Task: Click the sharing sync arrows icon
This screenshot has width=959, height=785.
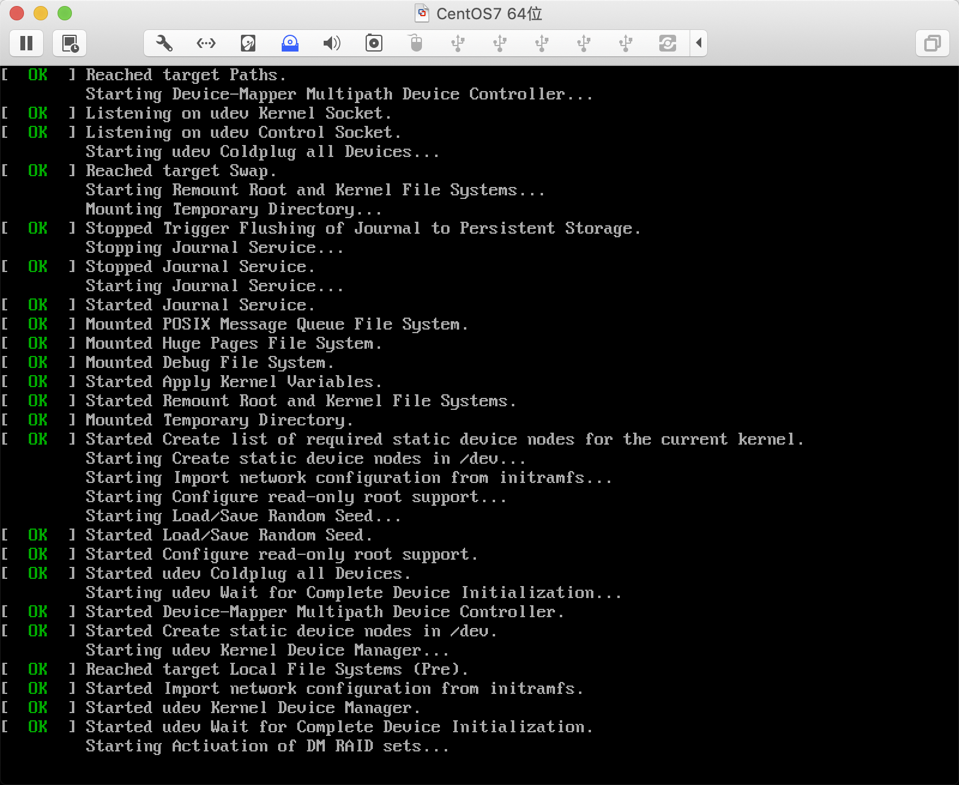Action: 668,43
